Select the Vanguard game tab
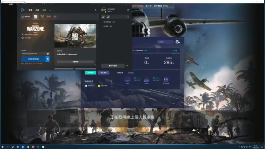265x149 pixels. [x=42, y=17]
